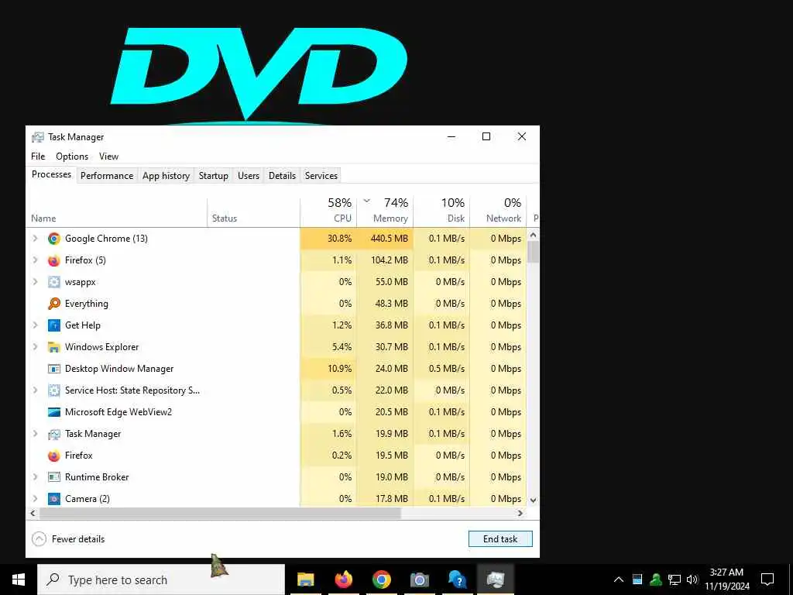Select the 440.5 MB memory cell
Image resolution: width=793 pixels, height=595 pixels.
click(385, 239)
